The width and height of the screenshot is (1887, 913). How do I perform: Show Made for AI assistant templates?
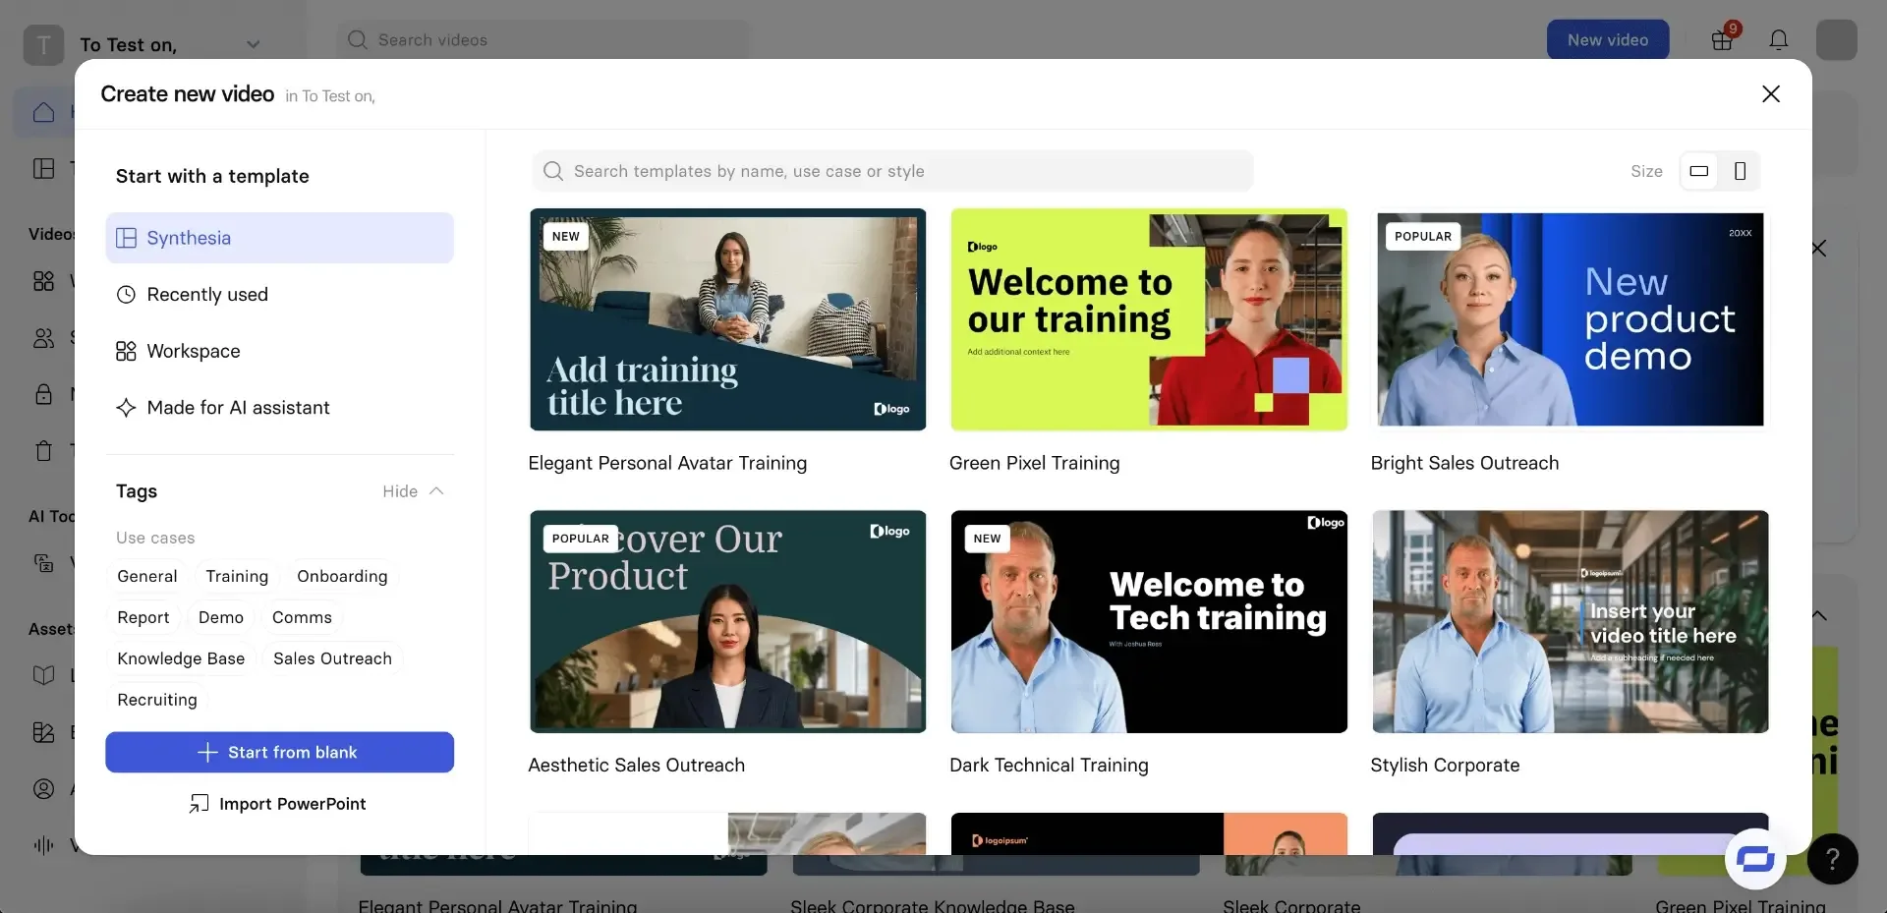[x=279, y=408]
